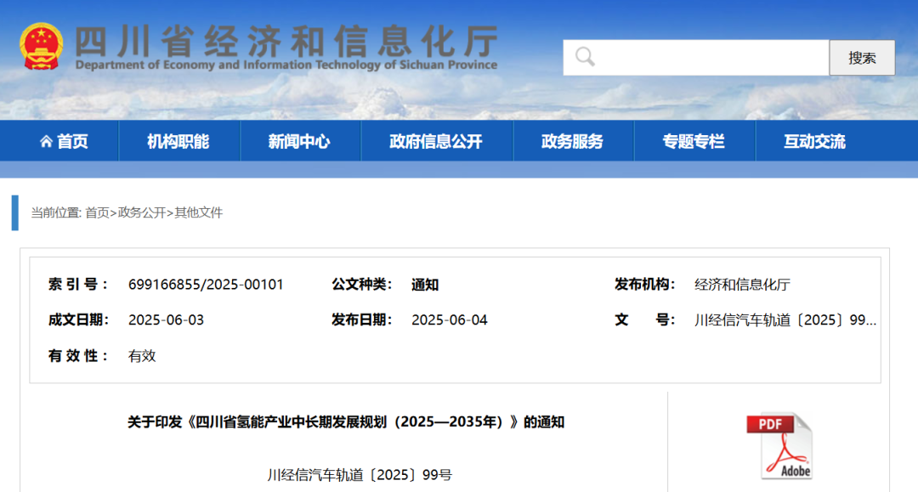Open the 政府信息公开 menu

(436, 141)
